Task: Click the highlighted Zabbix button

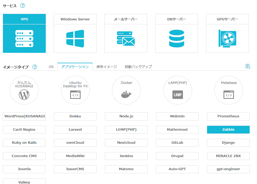Action: point(228,129)
